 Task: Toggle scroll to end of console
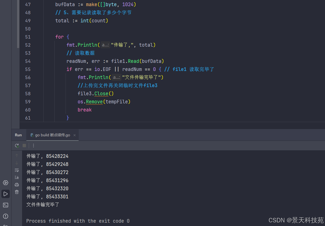(x=17, y=177)
